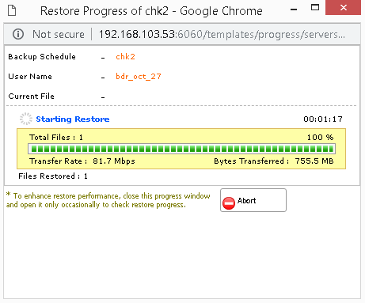
Task: Click the restore performance tip text
Action: (x=108, y=200)
